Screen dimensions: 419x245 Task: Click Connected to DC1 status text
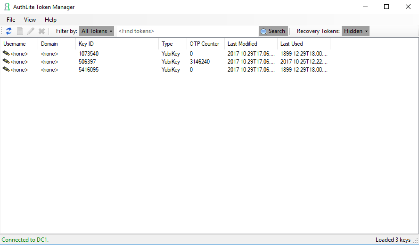point(25,240)
